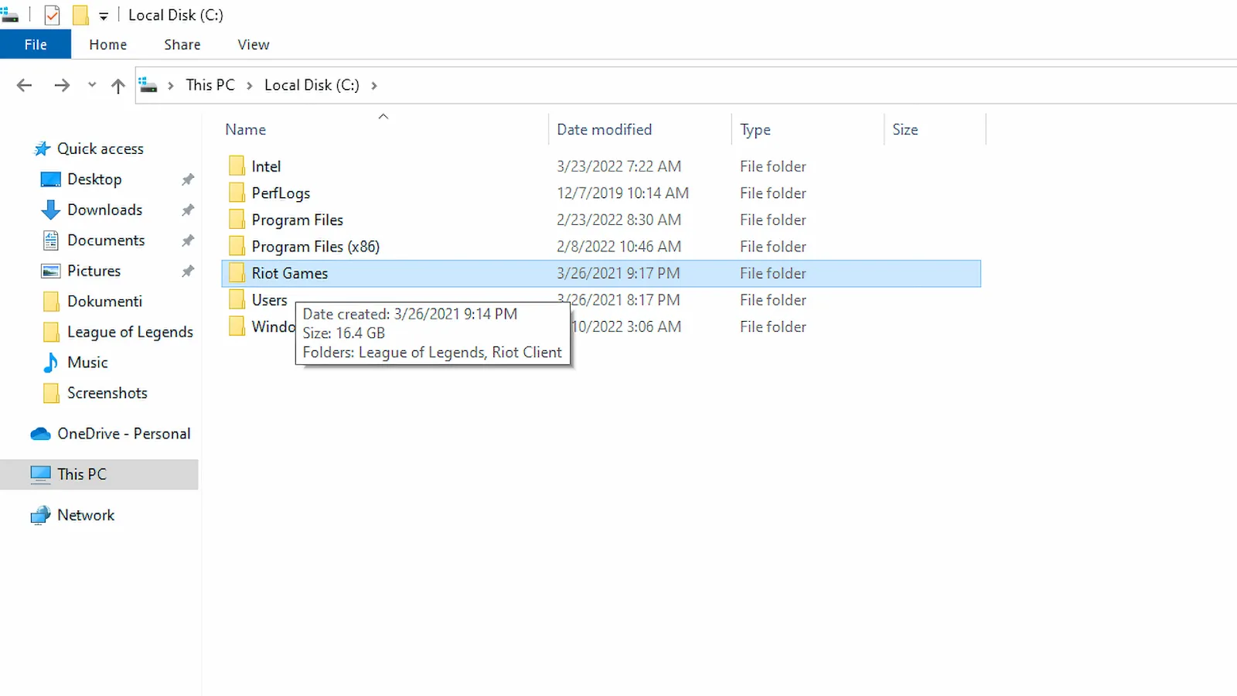The height and width of the screenshot is (696, 1237).
Task: Click the Intel folder icon
Action: click(237, 166)
